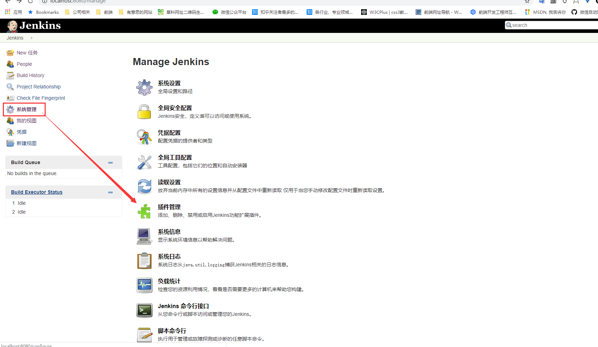This screenshot has width=598, height=347.
Task: Open the Check File Fingerprint link
Action: [41, 98]
